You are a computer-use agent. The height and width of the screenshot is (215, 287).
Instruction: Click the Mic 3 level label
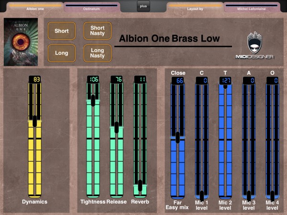pos(249,205)
